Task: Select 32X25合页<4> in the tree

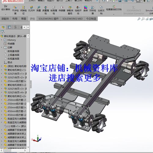Action: (15, 92)
